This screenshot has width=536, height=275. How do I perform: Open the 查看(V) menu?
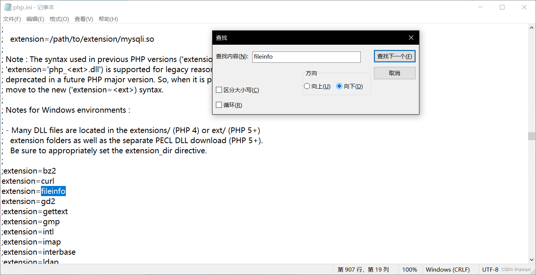(84, 19)
